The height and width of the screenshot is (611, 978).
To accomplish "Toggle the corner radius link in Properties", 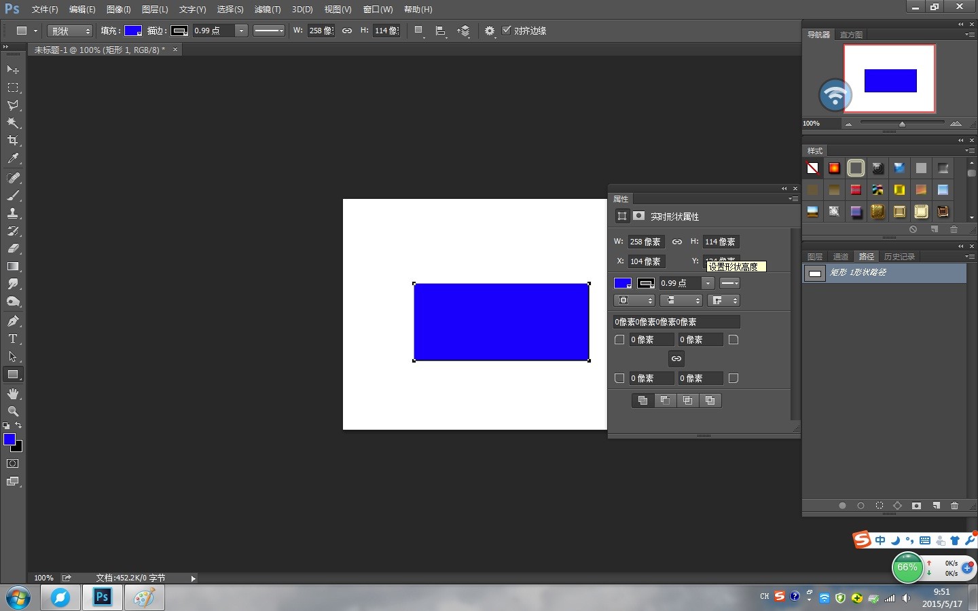I will pos(676,358).
